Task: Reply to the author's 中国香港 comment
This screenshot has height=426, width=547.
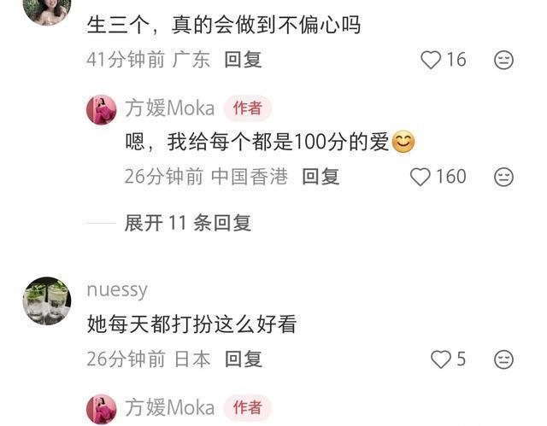Action: tap(321, 176)
